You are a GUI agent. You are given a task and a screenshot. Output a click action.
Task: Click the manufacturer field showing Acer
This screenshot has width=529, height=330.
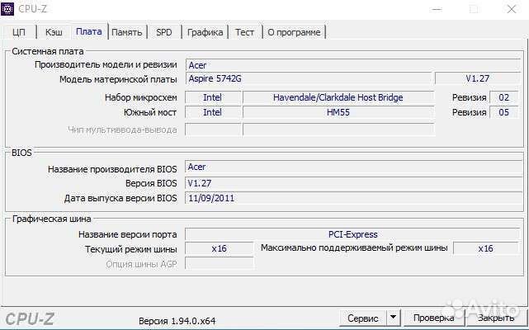353,65
